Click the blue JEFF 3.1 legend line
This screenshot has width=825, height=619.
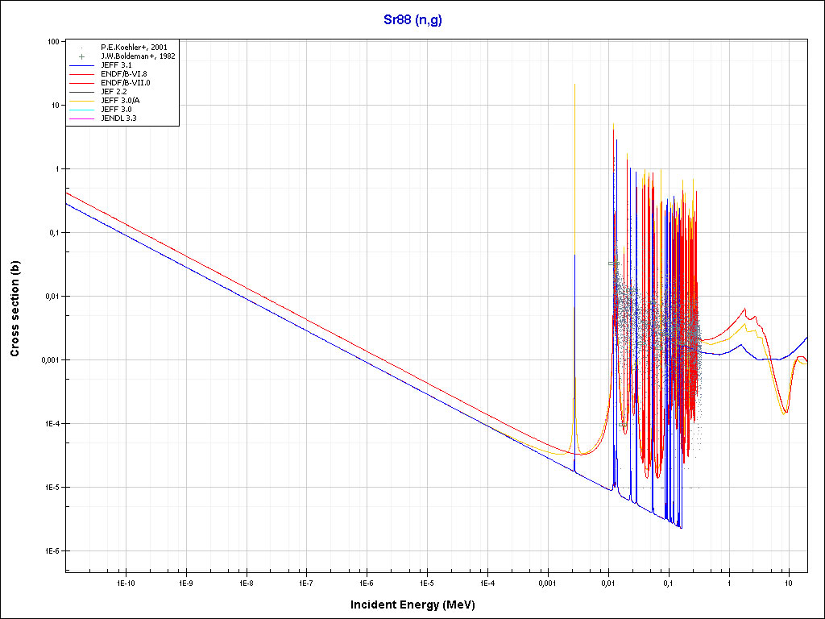click(x=81, y=65)
